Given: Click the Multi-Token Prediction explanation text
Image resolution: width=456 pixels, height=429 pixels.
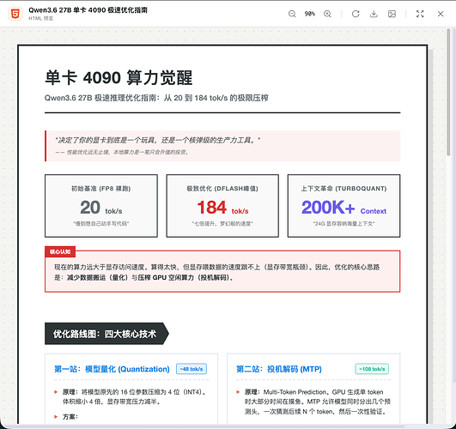Looking at the screenshot, I should coord(318,402).
